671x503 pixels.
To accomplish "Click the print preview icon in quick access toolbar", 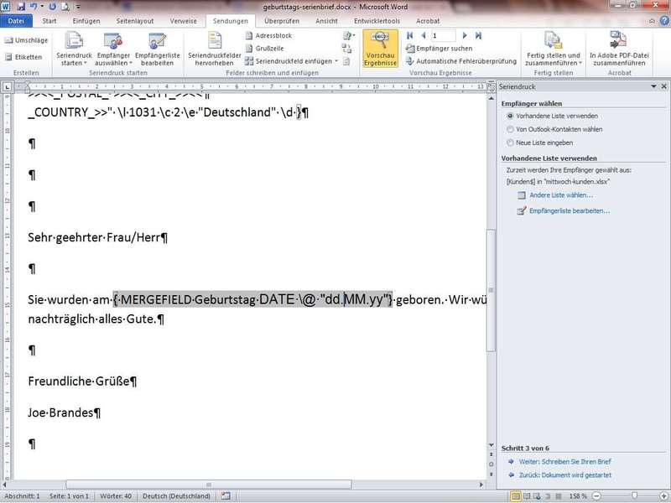I will (x=65, y=7).
